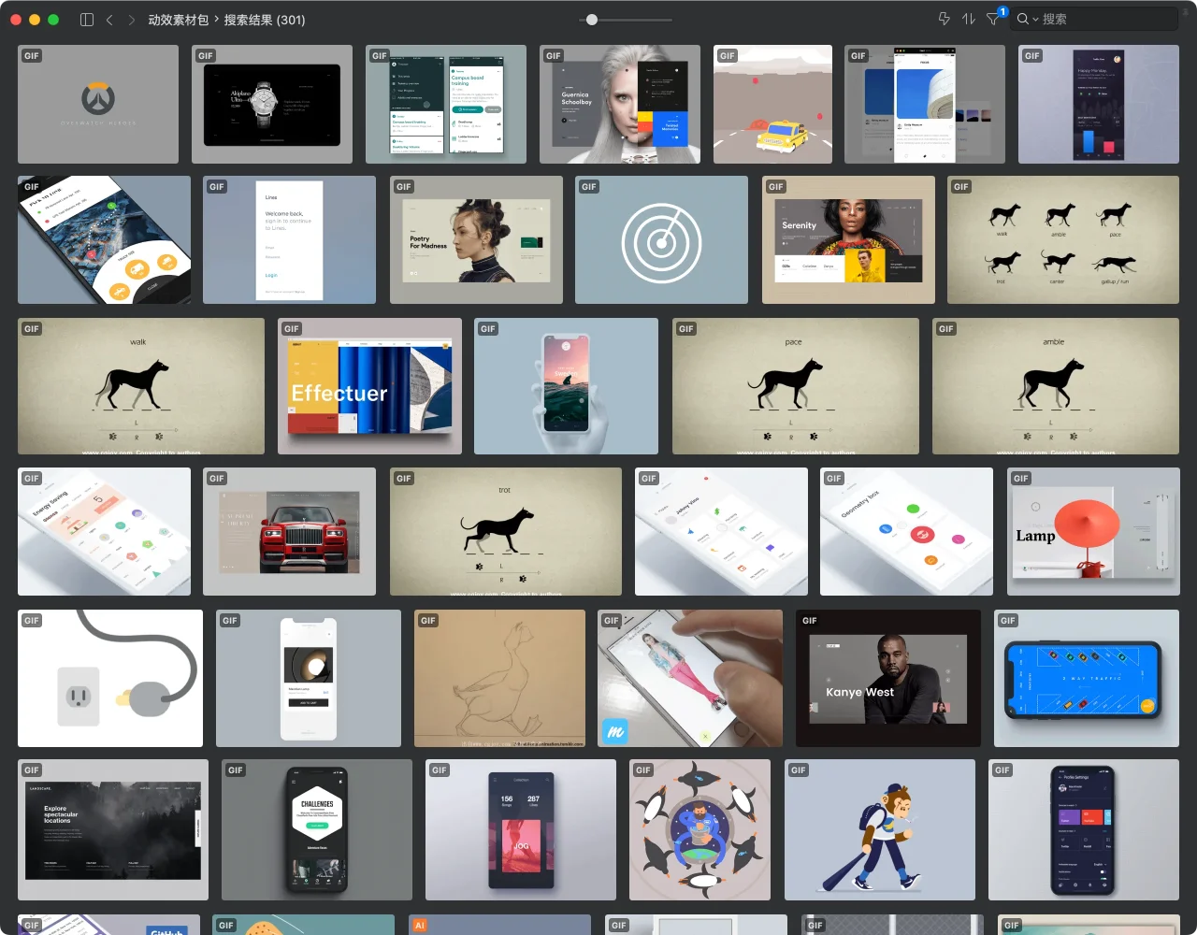Image resolution: width=1197 pixels, height=935 pixels.
Task: Click the lightning bolt quick action icon
Action: (944, 20)
